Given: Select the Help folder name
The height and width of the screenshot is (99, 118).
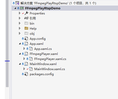Looking at the screenshot, I should (x=33, y=29).
